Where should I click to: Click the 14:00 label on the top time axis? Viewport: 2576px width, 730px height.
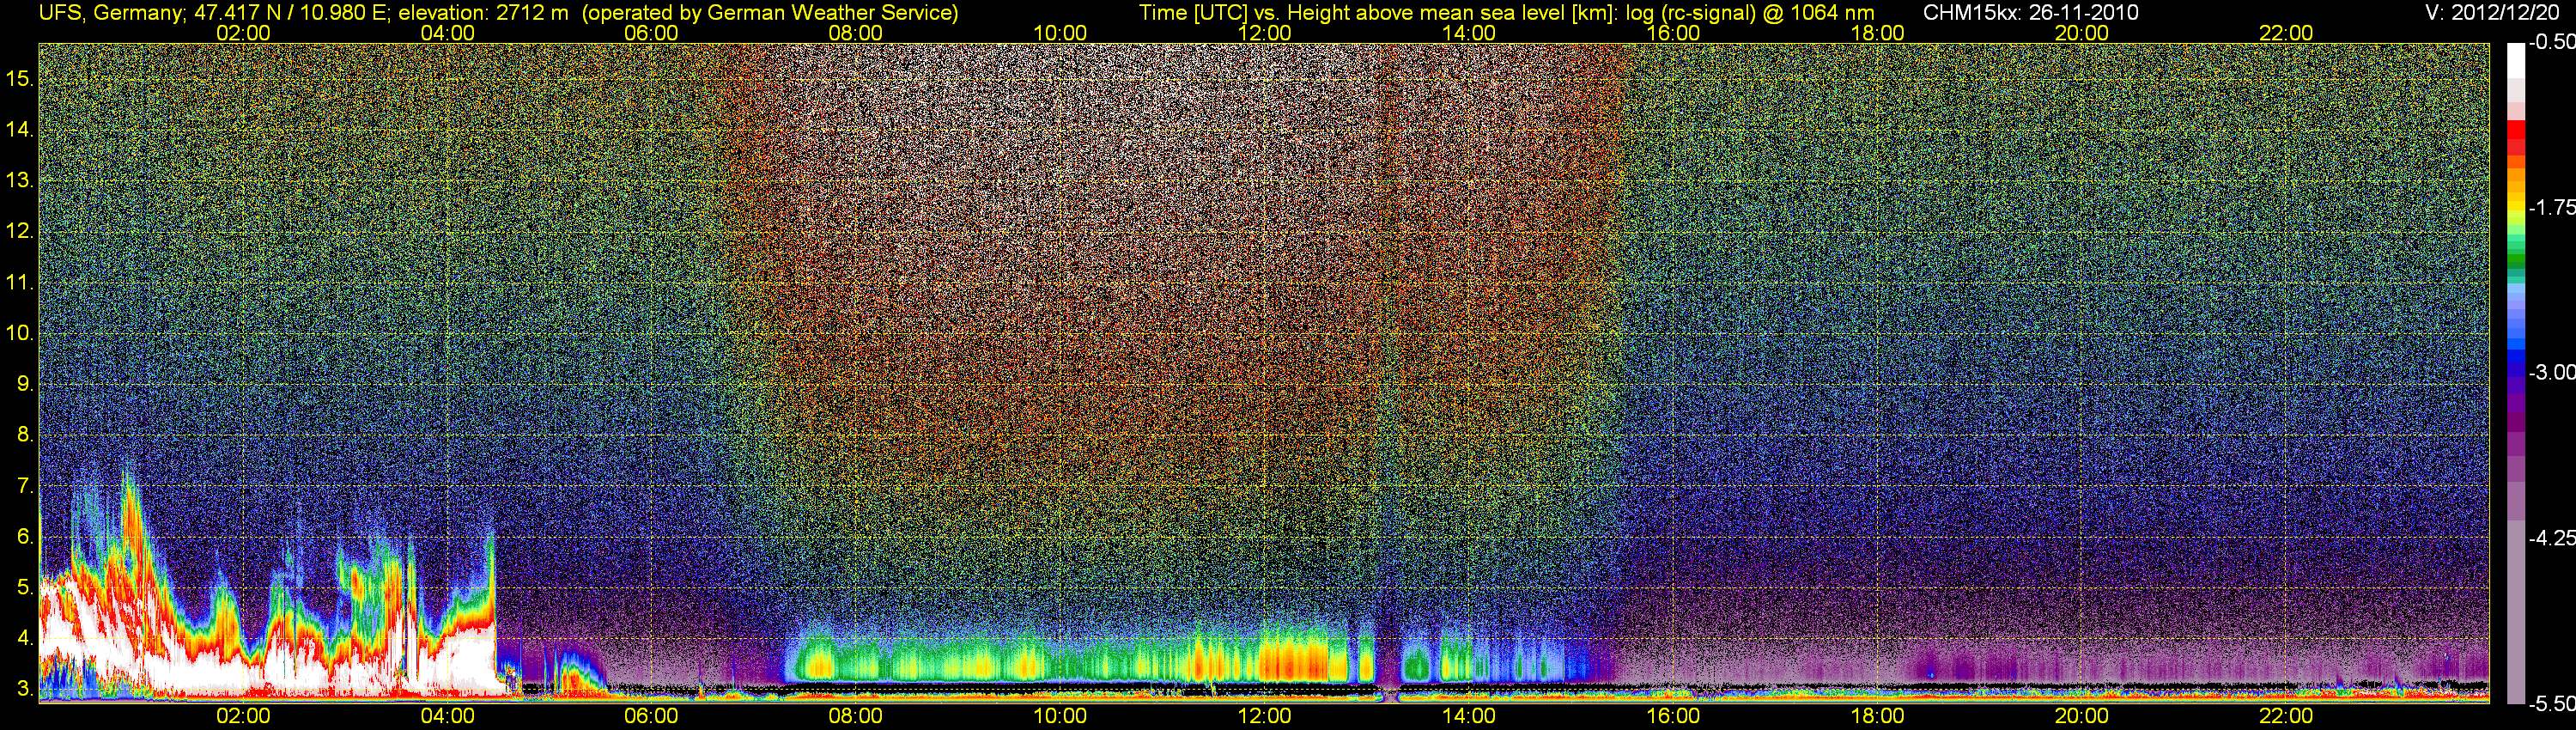pos(1469,33)
